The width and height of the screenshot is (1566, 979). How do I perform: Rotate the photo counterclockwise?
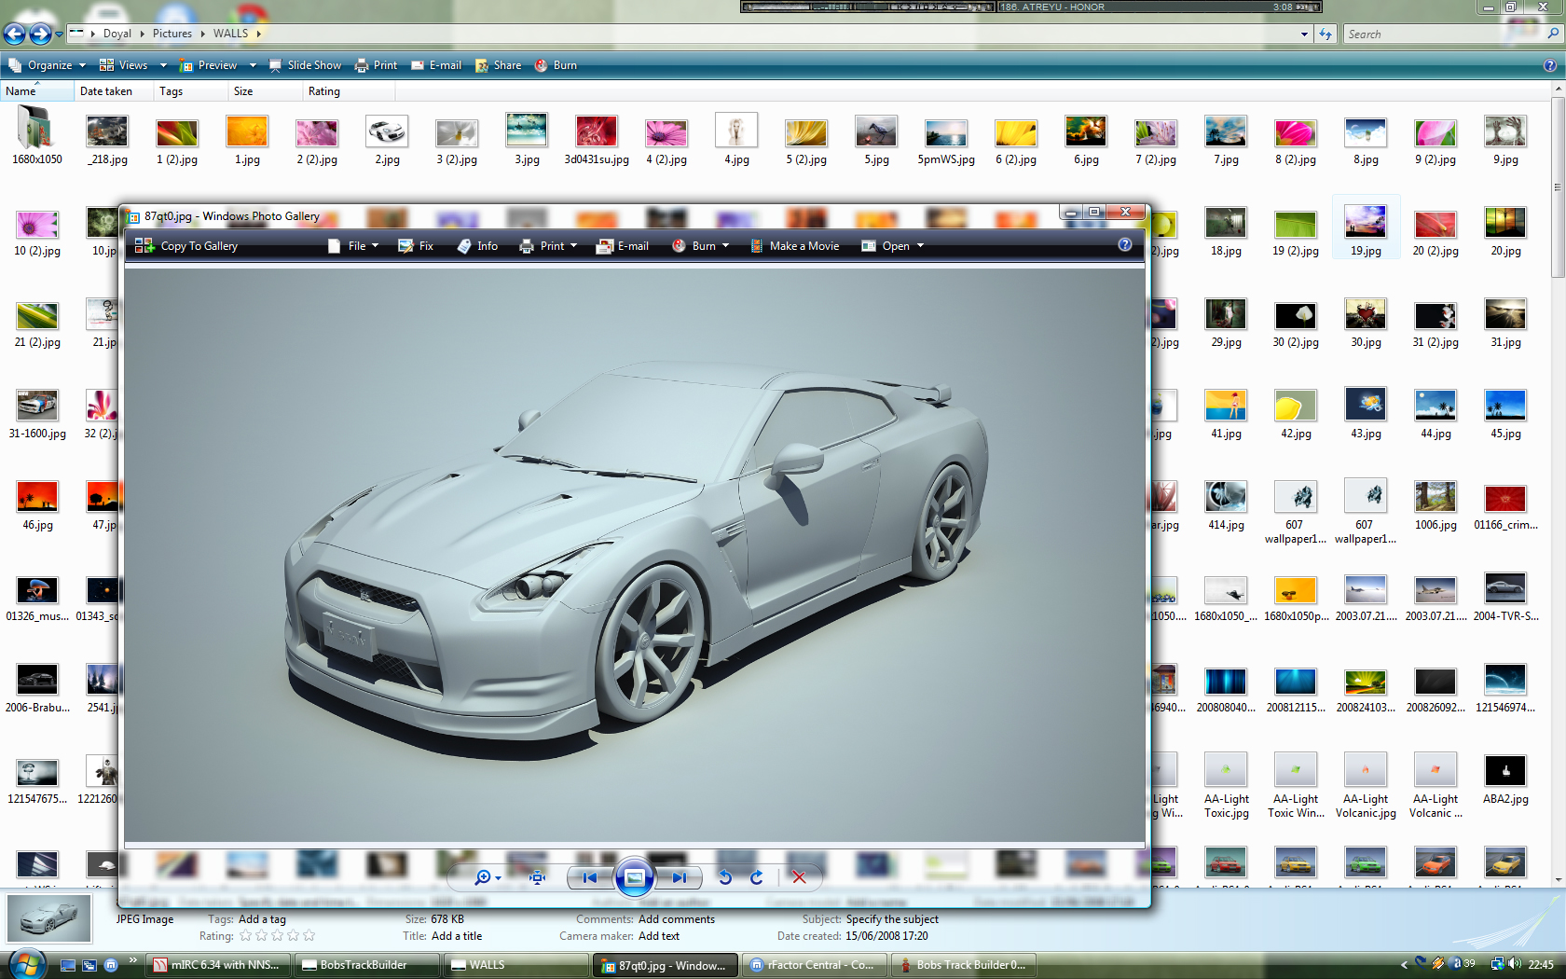pos(725,877)
